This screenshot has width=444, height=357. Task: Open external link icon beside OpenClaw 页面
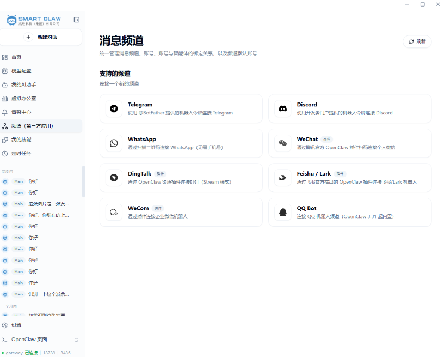click(x=76, y=340)
